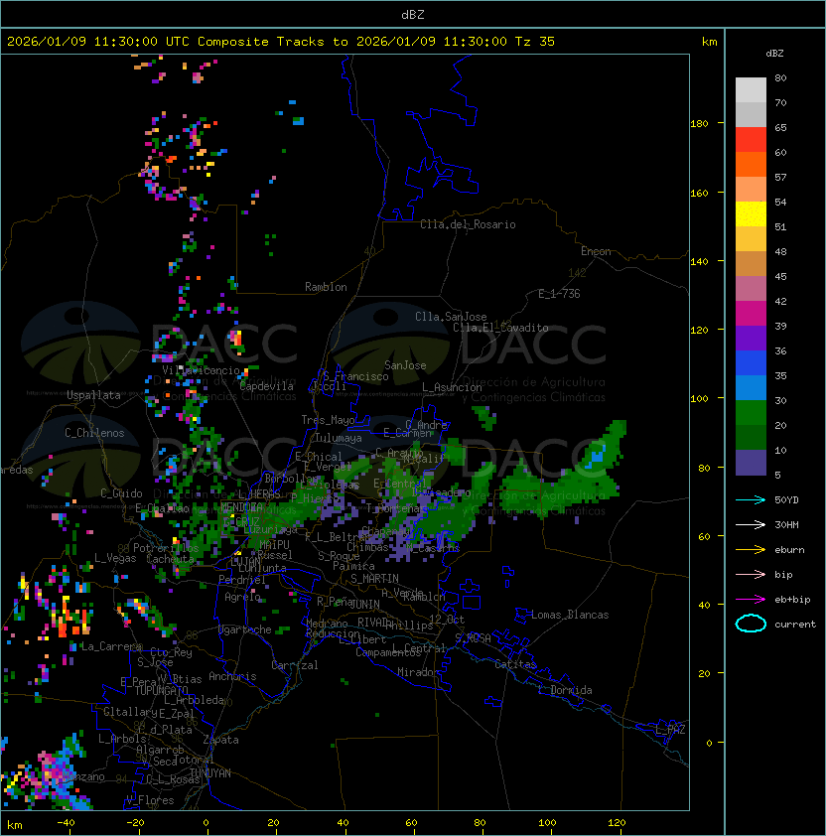Click the 'Uspallata' place label on the map

pos(93,395)
